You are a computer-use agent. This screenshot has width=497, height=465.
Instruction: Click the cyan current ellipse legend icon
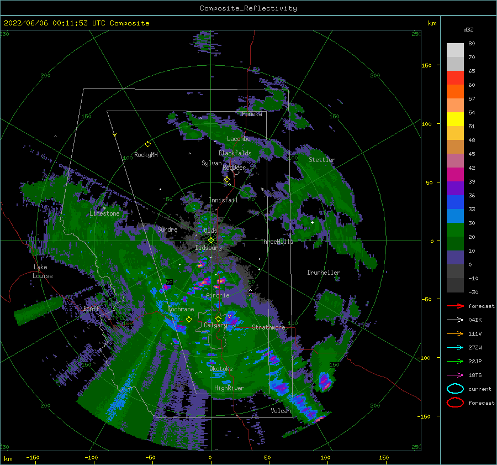(455, 389)
